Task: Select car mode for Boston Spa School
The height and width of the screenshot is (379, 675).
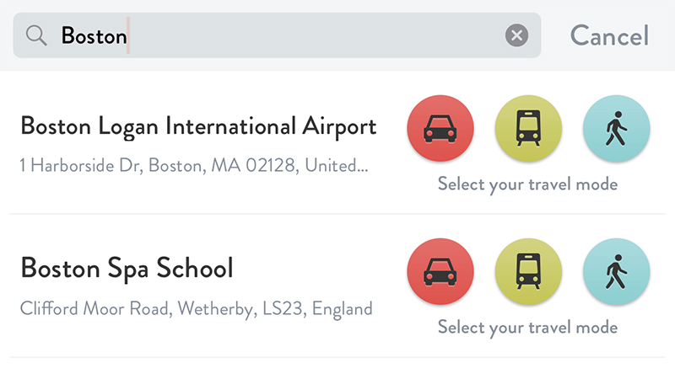Action: pos(440,271)
